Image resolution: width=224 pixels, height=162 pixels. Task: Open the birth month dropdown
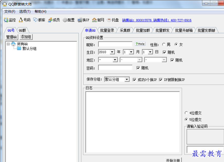click(x=131, y=52)
